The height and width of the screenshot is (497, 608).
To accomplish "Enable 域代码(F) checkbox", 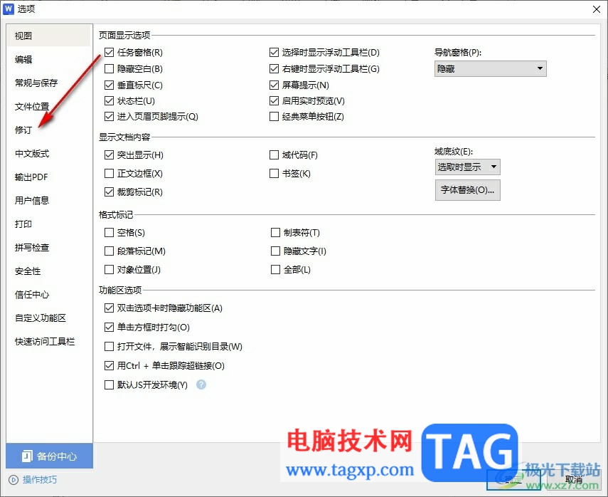I will 274,155.
